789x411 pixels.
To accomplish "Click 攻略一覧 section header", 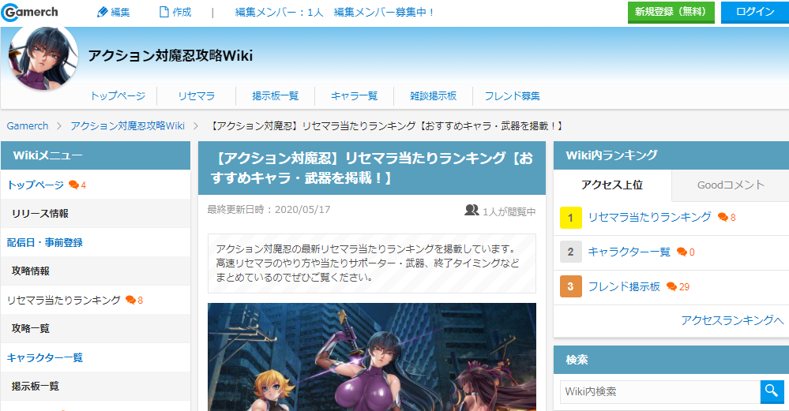I will (96, 329).
